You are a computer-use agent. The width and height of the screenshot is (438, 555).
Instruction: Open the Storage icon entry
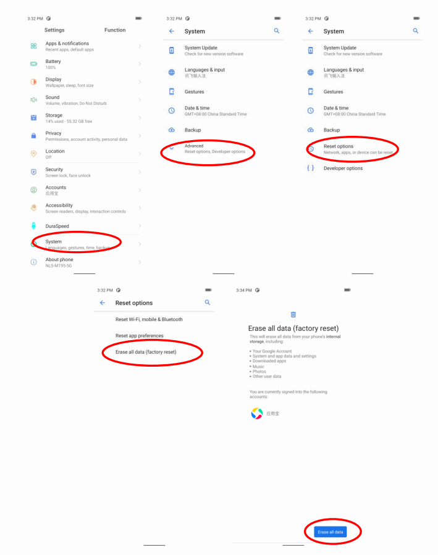pos(33,118)
